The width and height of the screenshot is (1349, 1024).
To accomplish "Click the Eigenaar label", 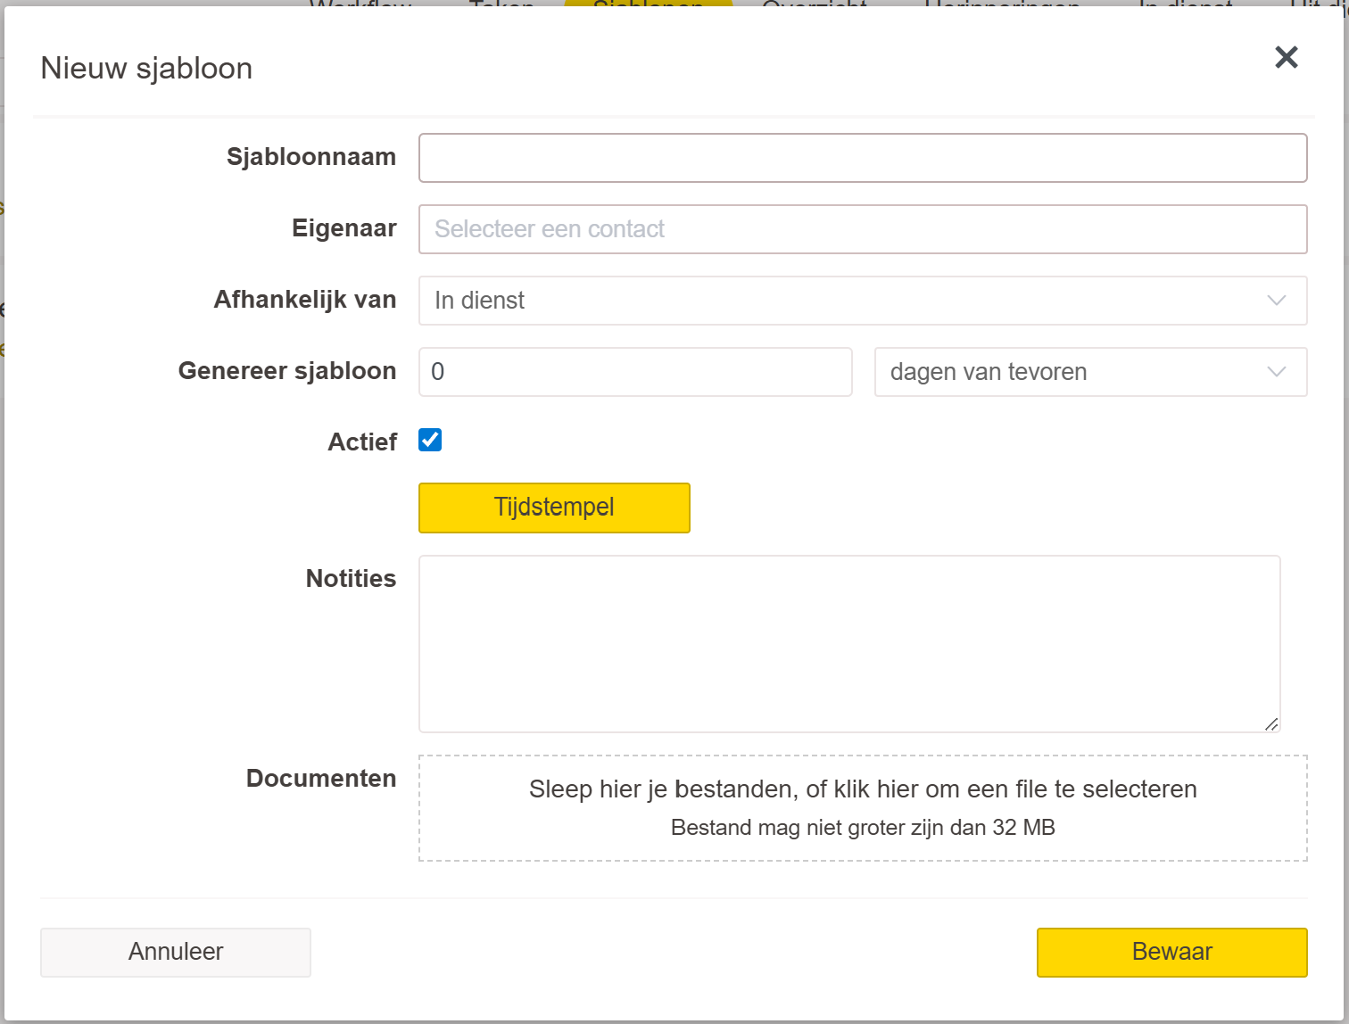I will click(343, 228).
